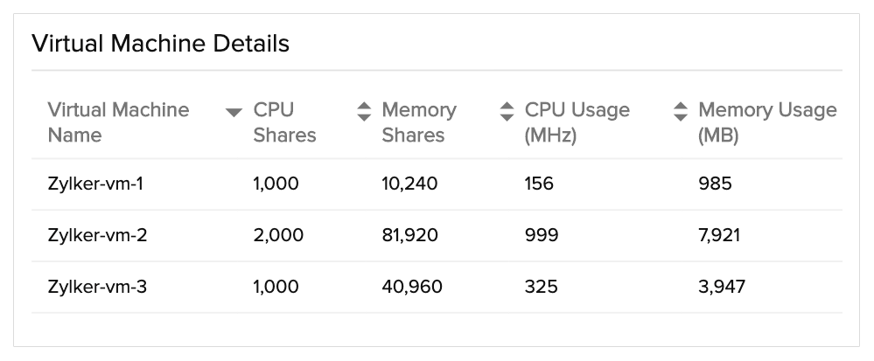The width and height of the screenshot is (874, 361).
Task: Open Zylker-vm-1 virtual machine
Action: click(x=95, y=184)
